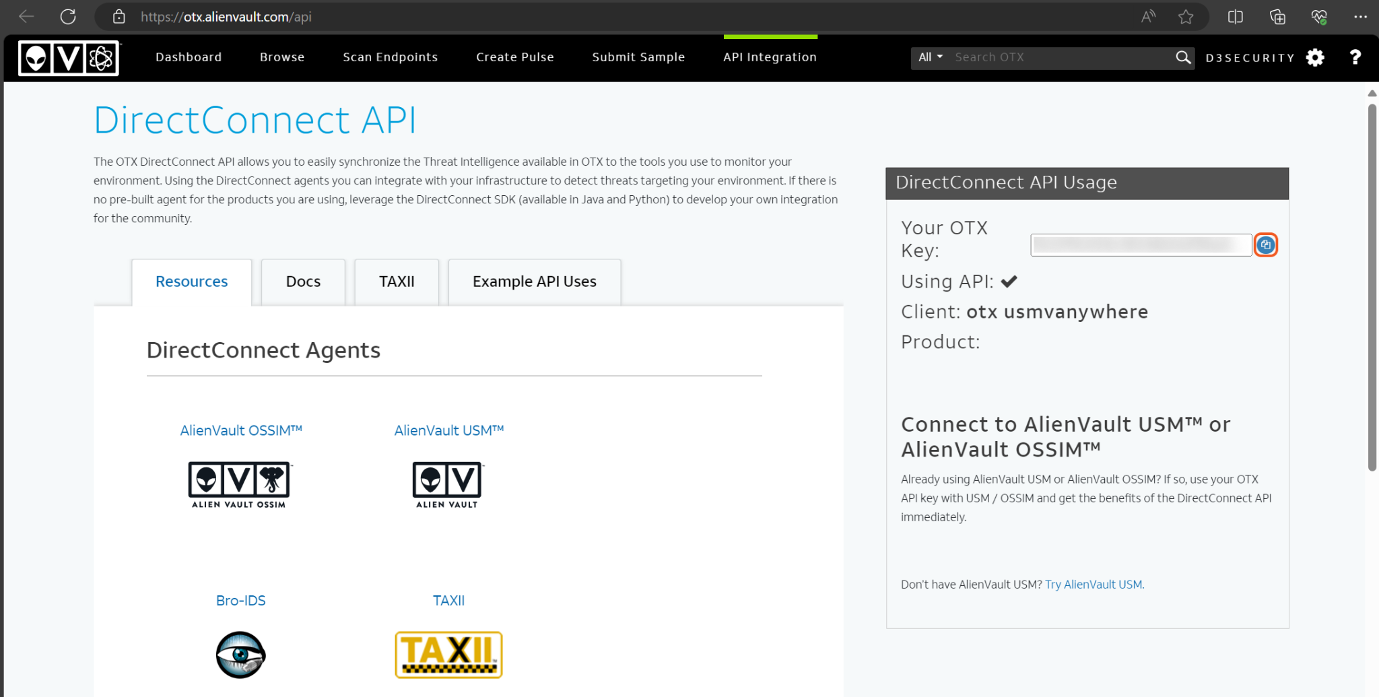The image size is (1379, 697).
Task: Copy the OTX API key
Action: pos(1265,244)
